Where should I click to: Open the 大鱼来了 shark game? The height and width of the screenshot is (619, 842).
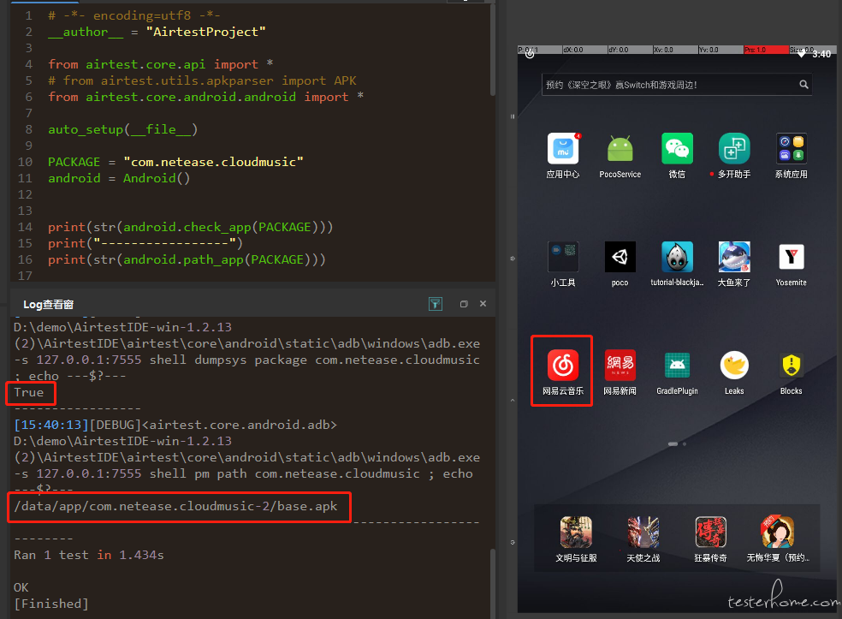(734, 257)
